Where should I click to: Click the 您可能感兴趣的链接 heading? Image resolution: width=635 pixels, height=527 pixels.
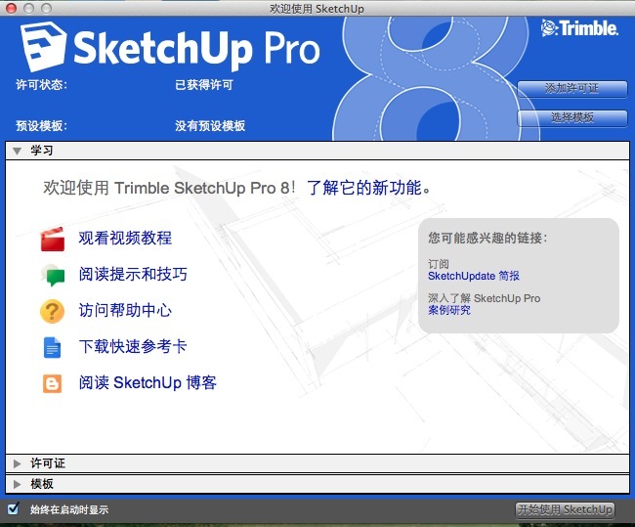pos(487,238)
